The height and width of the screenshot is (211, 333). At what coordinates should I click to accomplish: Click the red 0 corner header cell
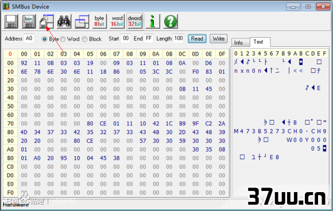point(10,54)
